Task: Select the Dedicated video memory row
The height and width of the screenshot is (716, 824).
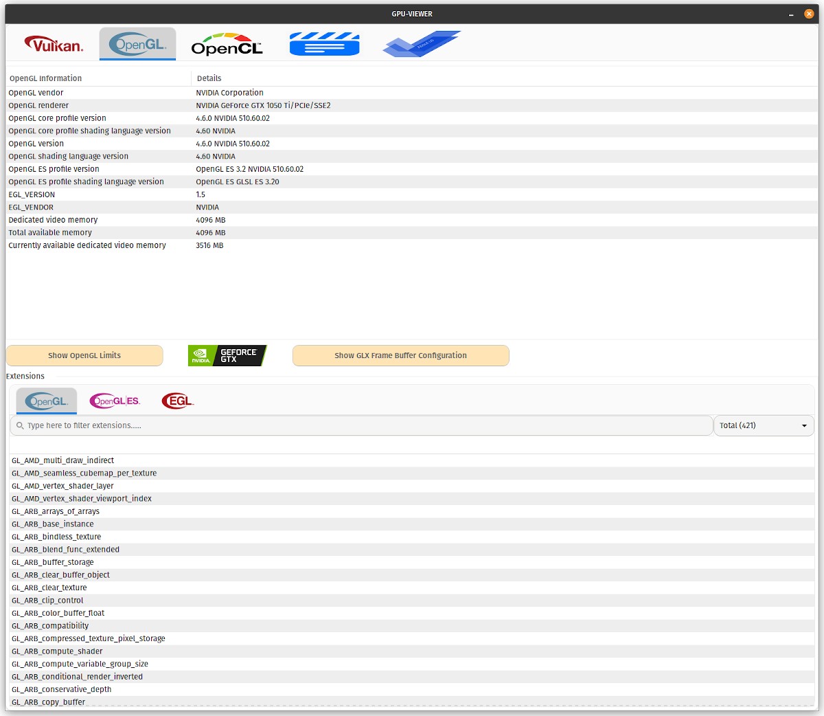Action: (412, 220)
